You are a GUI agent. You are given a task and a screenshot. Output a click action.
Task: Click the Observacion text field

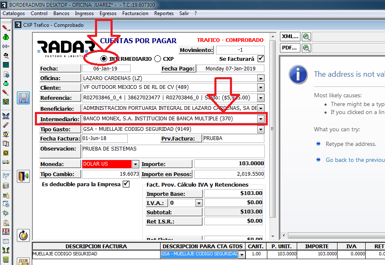pyautogui.click(x=173, y=151)
